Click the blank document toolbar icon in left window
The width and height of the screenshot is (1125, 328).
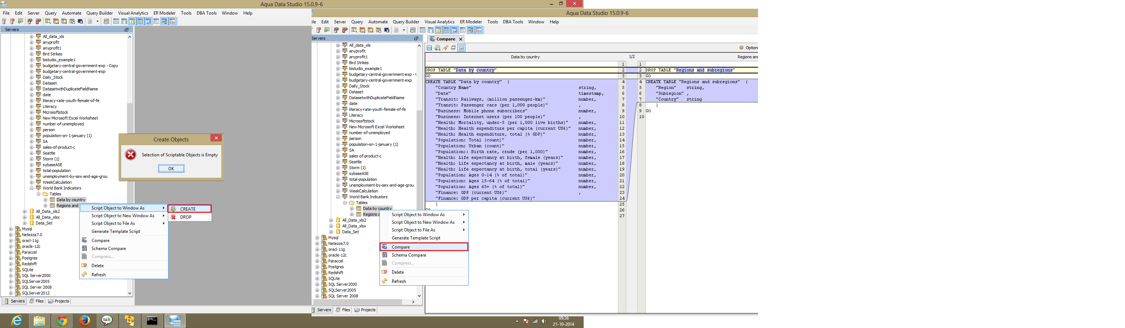pyautogui.click(x=90, y=22)
